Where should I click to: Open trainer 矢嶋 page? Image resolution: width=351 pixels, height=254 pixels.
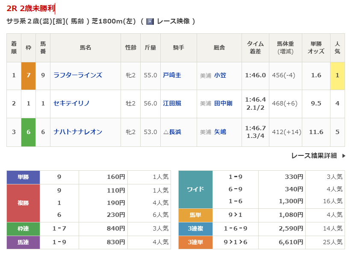pyautogui.click(x=220, y=132)
